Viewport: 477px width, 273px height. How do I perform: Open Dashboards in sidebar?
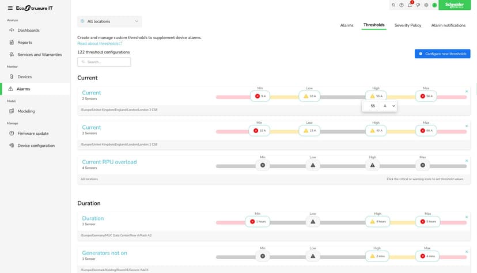tap(28, 31)
